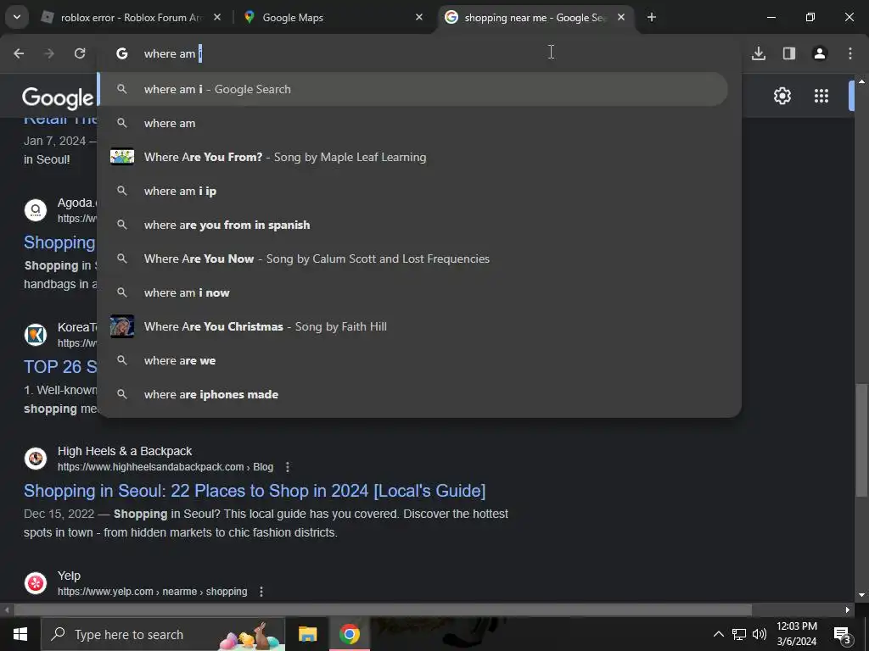Close the Roblox error tab
This screenshot has width=869, height=651.
click(217, 18)
